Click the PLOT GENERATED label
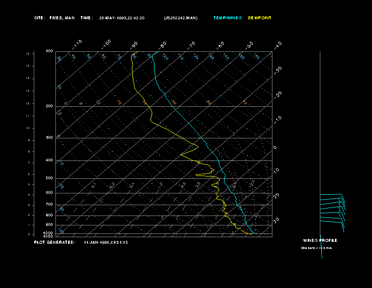This screenshot has height=288, width=372. pos(54,242)
